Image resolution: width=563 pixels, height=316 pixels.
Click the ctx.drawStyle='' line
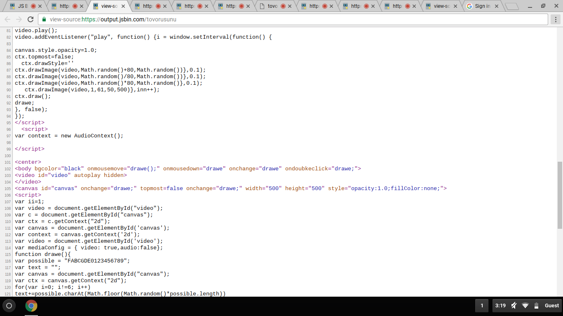click(x=48, y=63)
